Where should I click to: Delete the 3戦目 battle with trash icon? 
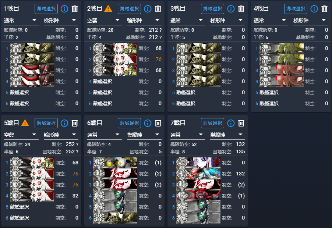pyautogui.click(x=241, y=9)
